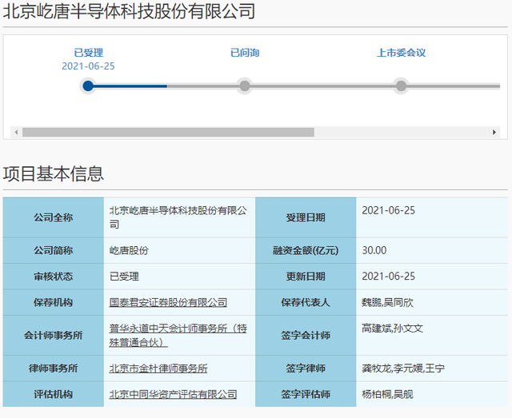This screenshot has width=512, height=418.
Task: Click the right arrow of horizontal scrollbar
Action: tap(494, 132)
